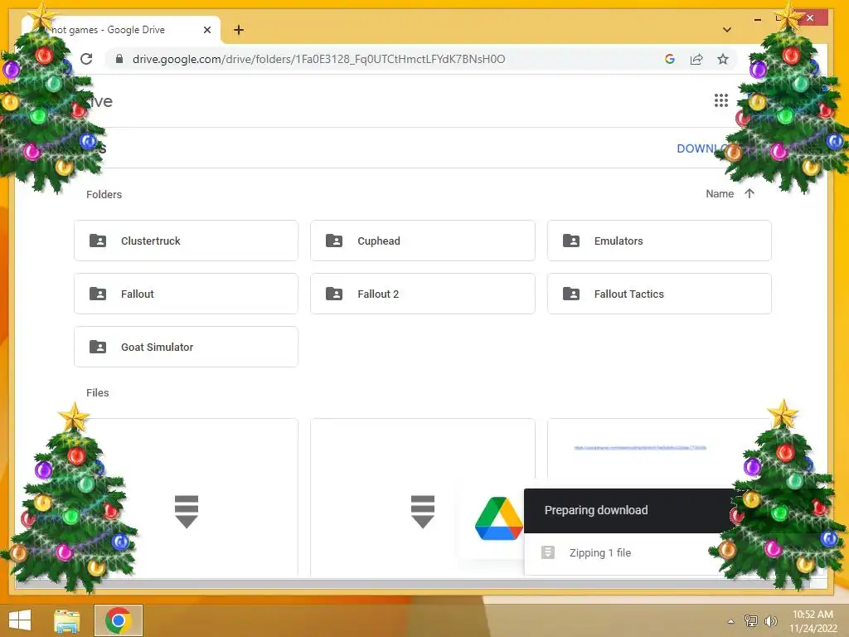849x637 pixels.
Task: Click the Clustertruck shared folder icon
Action: tap(98, 241)
